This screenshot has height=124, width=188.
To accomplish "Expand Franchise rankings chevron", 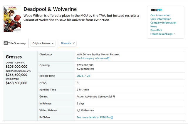I will click(175, 34).
